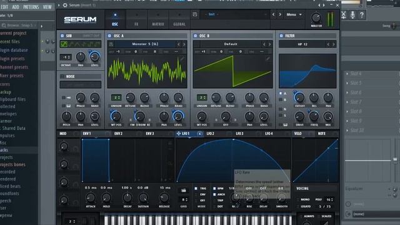Open the FL Studio ADD menu
Image resolution: width=400 pixels, height=225 pixels.
click(16, 7)
